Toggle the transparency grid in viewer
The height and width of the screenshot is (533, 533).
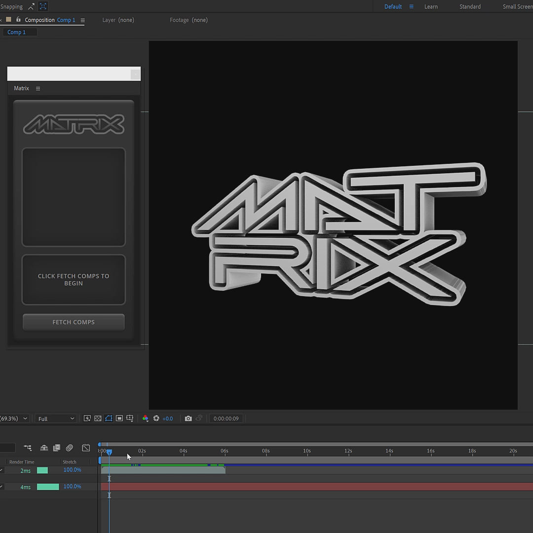pyautogui.click(x=98, y=419)
